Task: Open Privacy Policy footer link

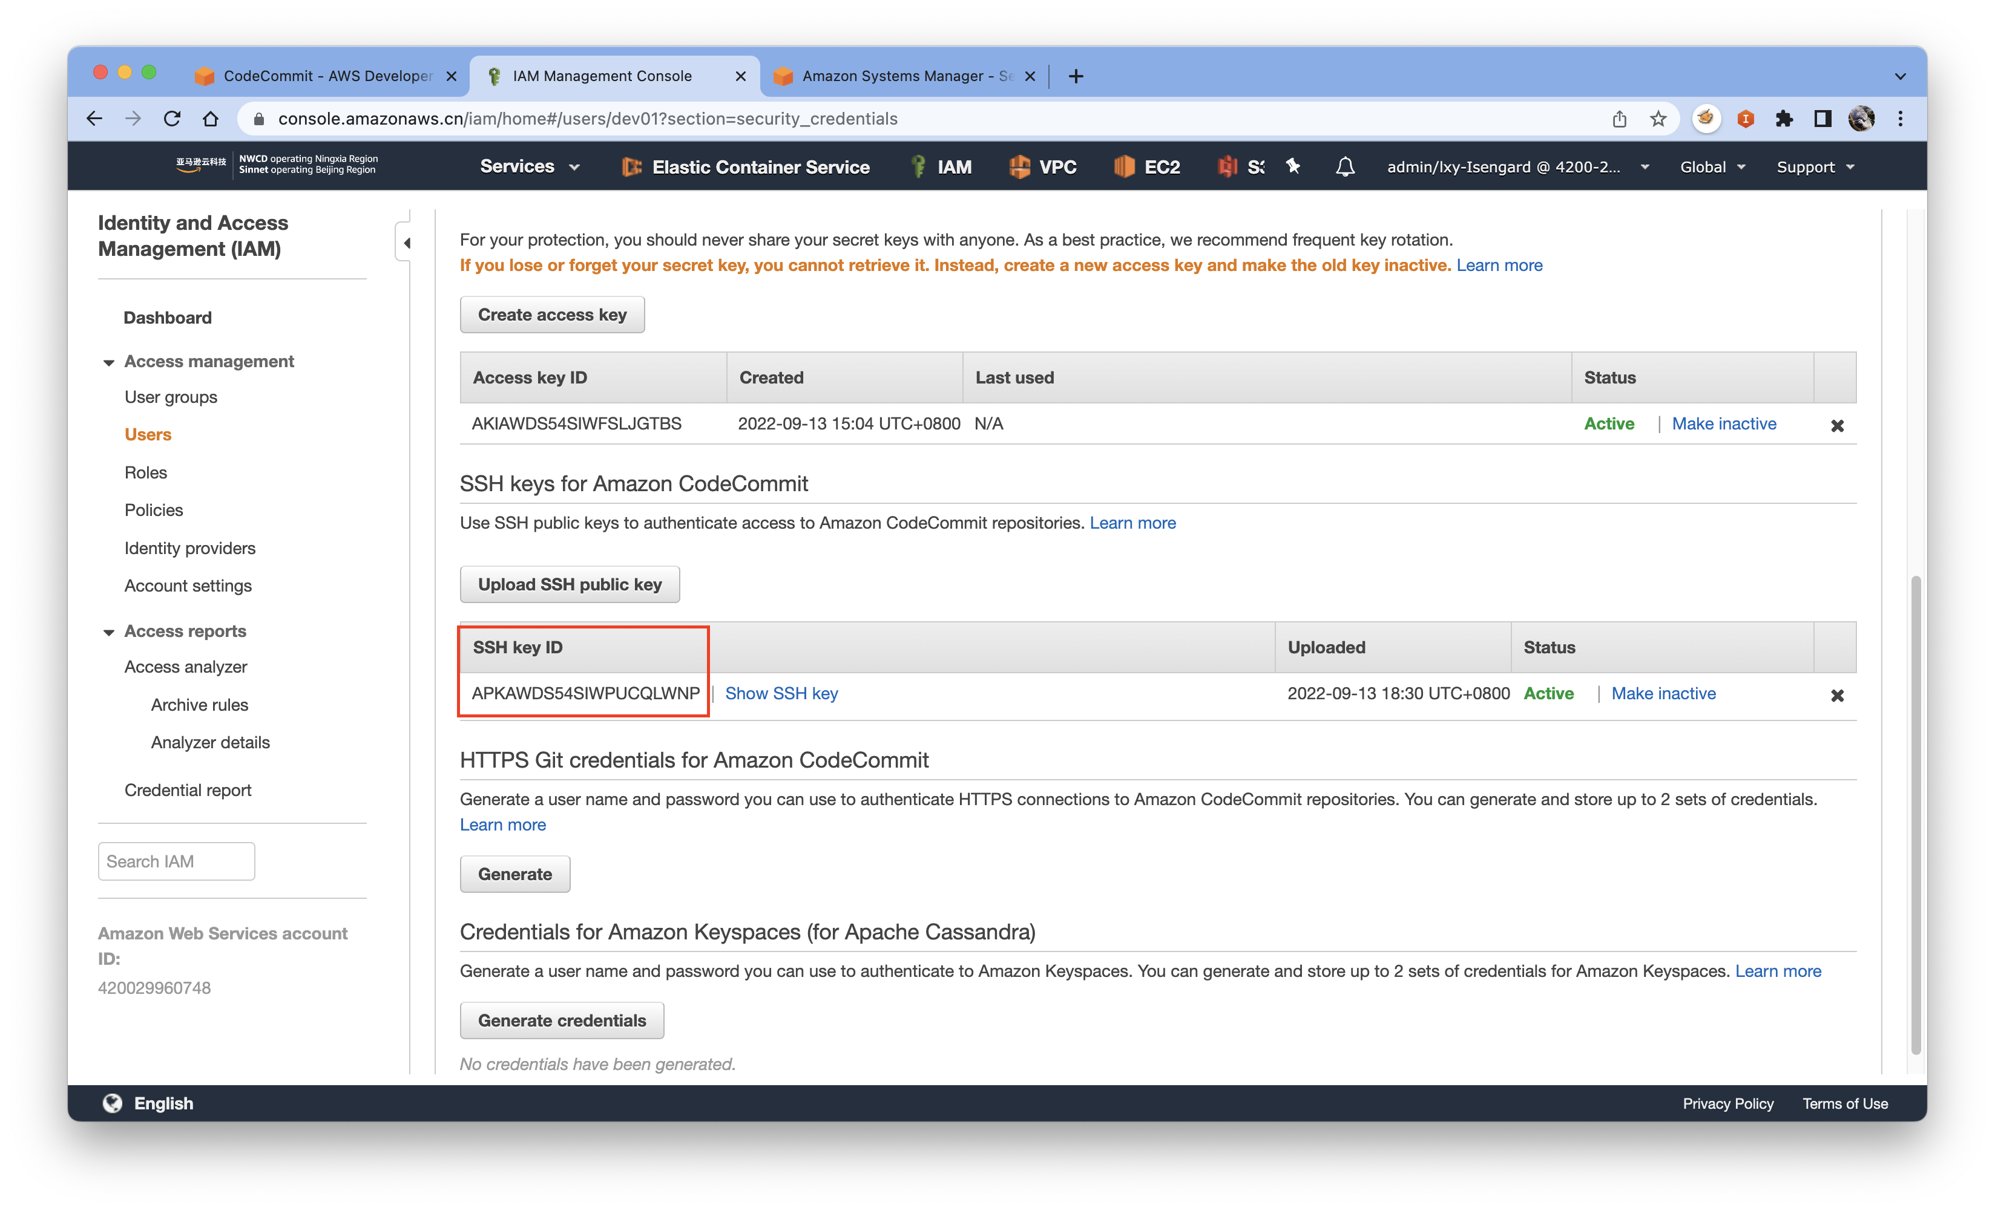Action: click(x=1728, y=1103)
